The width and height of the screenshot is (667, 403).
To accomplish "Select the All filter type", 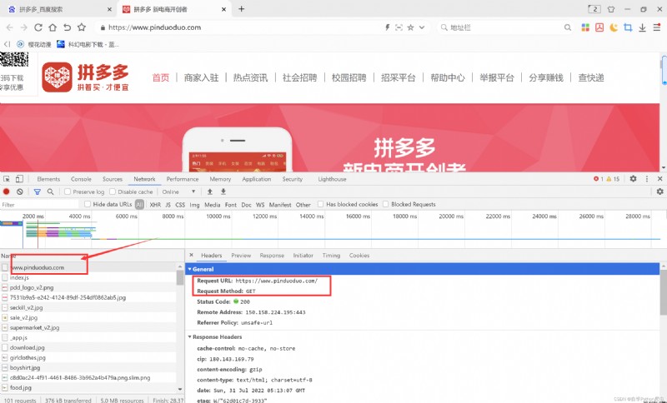I will (x=139, y=205).
